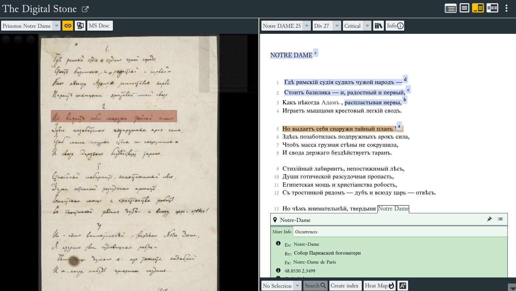Click line 10 'Души готической разсудочная пропасть'
This screenshot has height=291, width=516.
coord(338,177)
